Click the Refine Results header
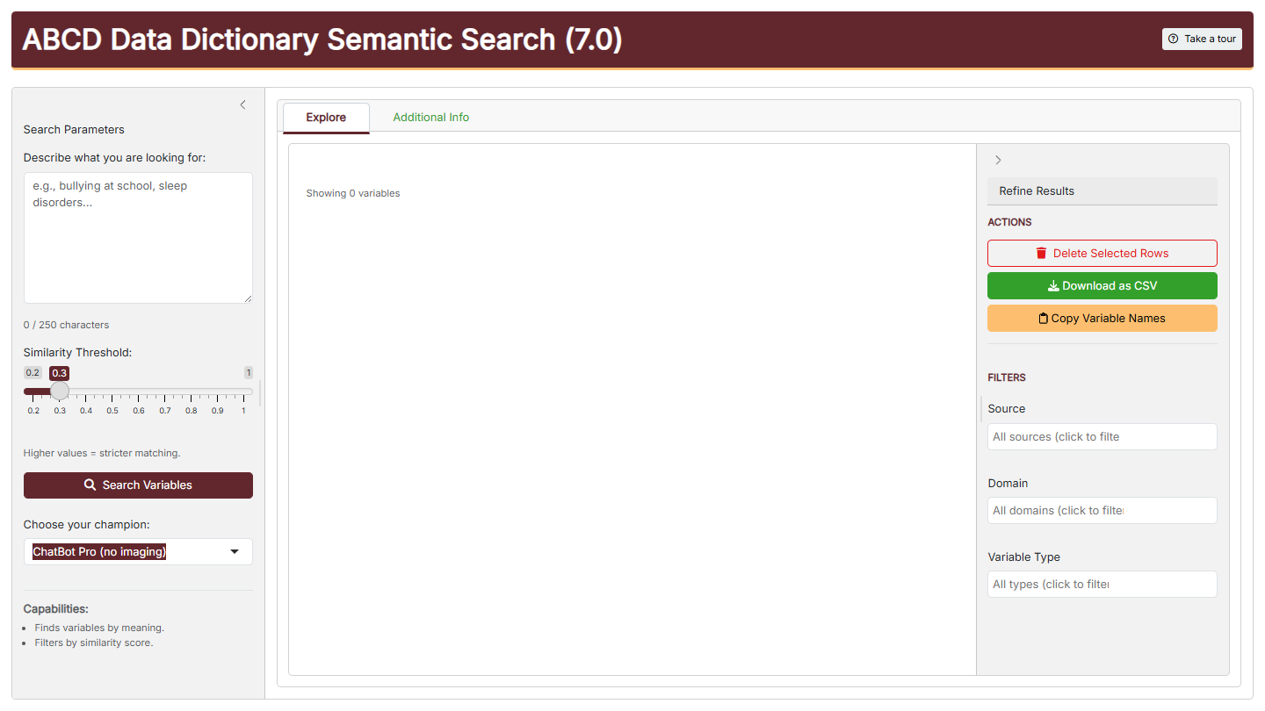Viewport: 1265px width, 711px height. (x=1102, y=191)
